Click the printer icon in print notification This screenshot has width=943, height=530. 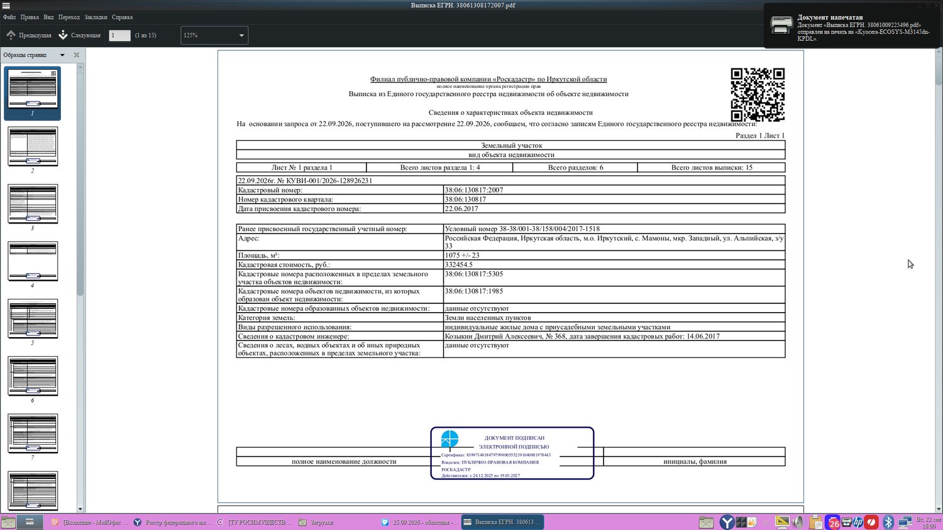(781, 25)
